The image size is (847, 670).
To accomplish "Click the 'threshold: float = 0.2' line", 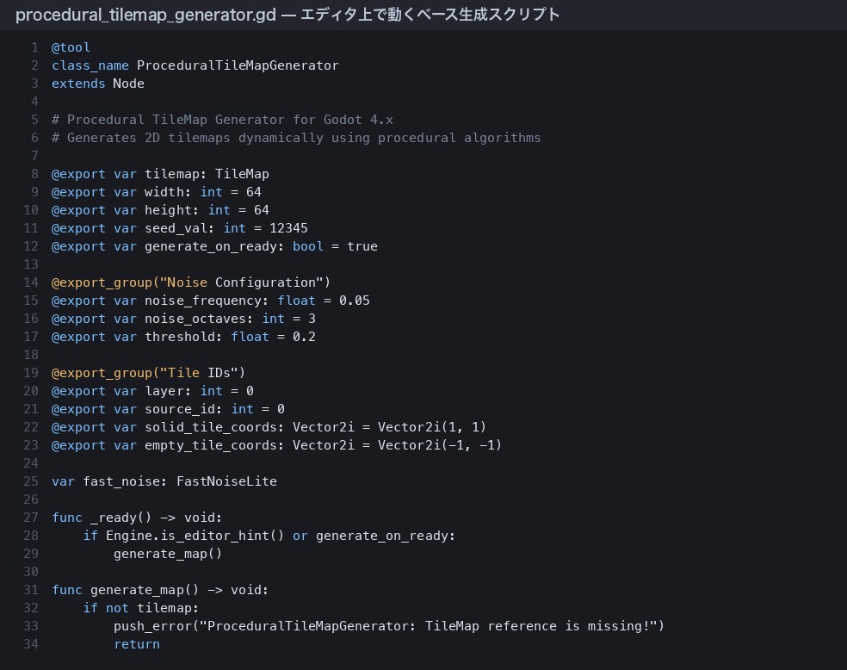I will [x=183, y=338].
